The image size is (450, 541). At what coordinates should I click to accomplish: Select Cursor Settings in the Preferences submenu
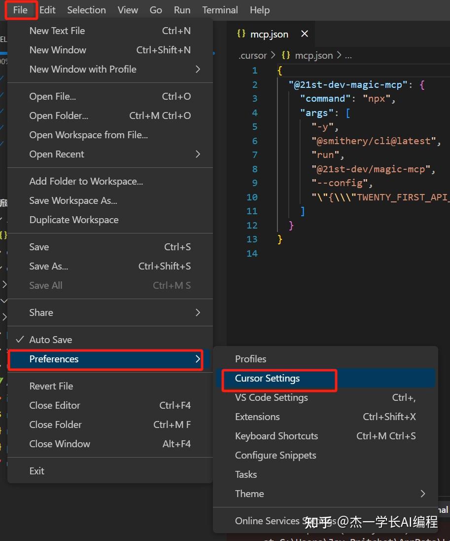pos(267,379)
